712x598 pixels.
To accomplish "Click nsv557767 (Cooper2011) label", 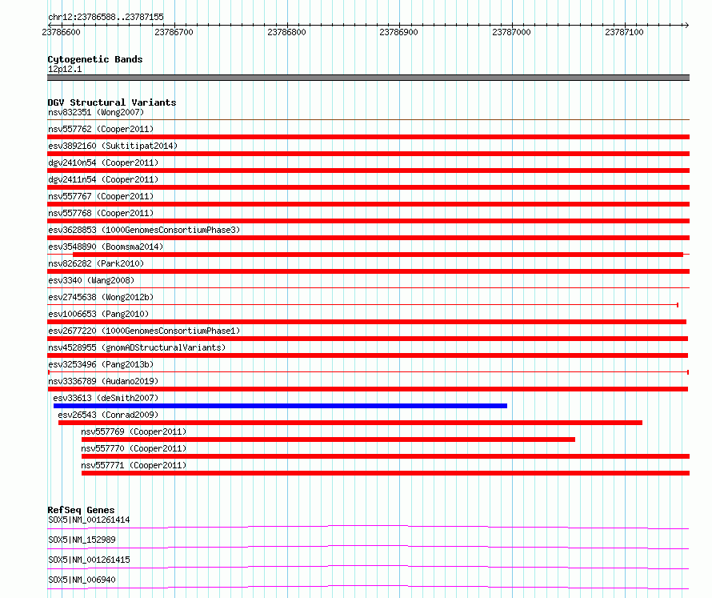I will [x=101, y=196].
